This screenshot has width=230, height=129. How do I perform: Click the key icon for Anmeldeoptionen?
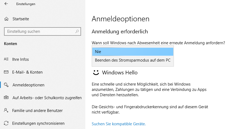pyautogui.click(x=6, y=85)
